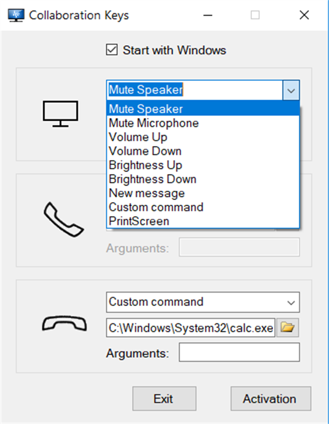Click the hang up phone icon

tap(65, 324)
